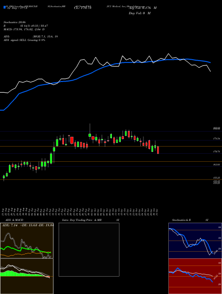Click the ADX indicator chart panel

click(x=27, y=241)
